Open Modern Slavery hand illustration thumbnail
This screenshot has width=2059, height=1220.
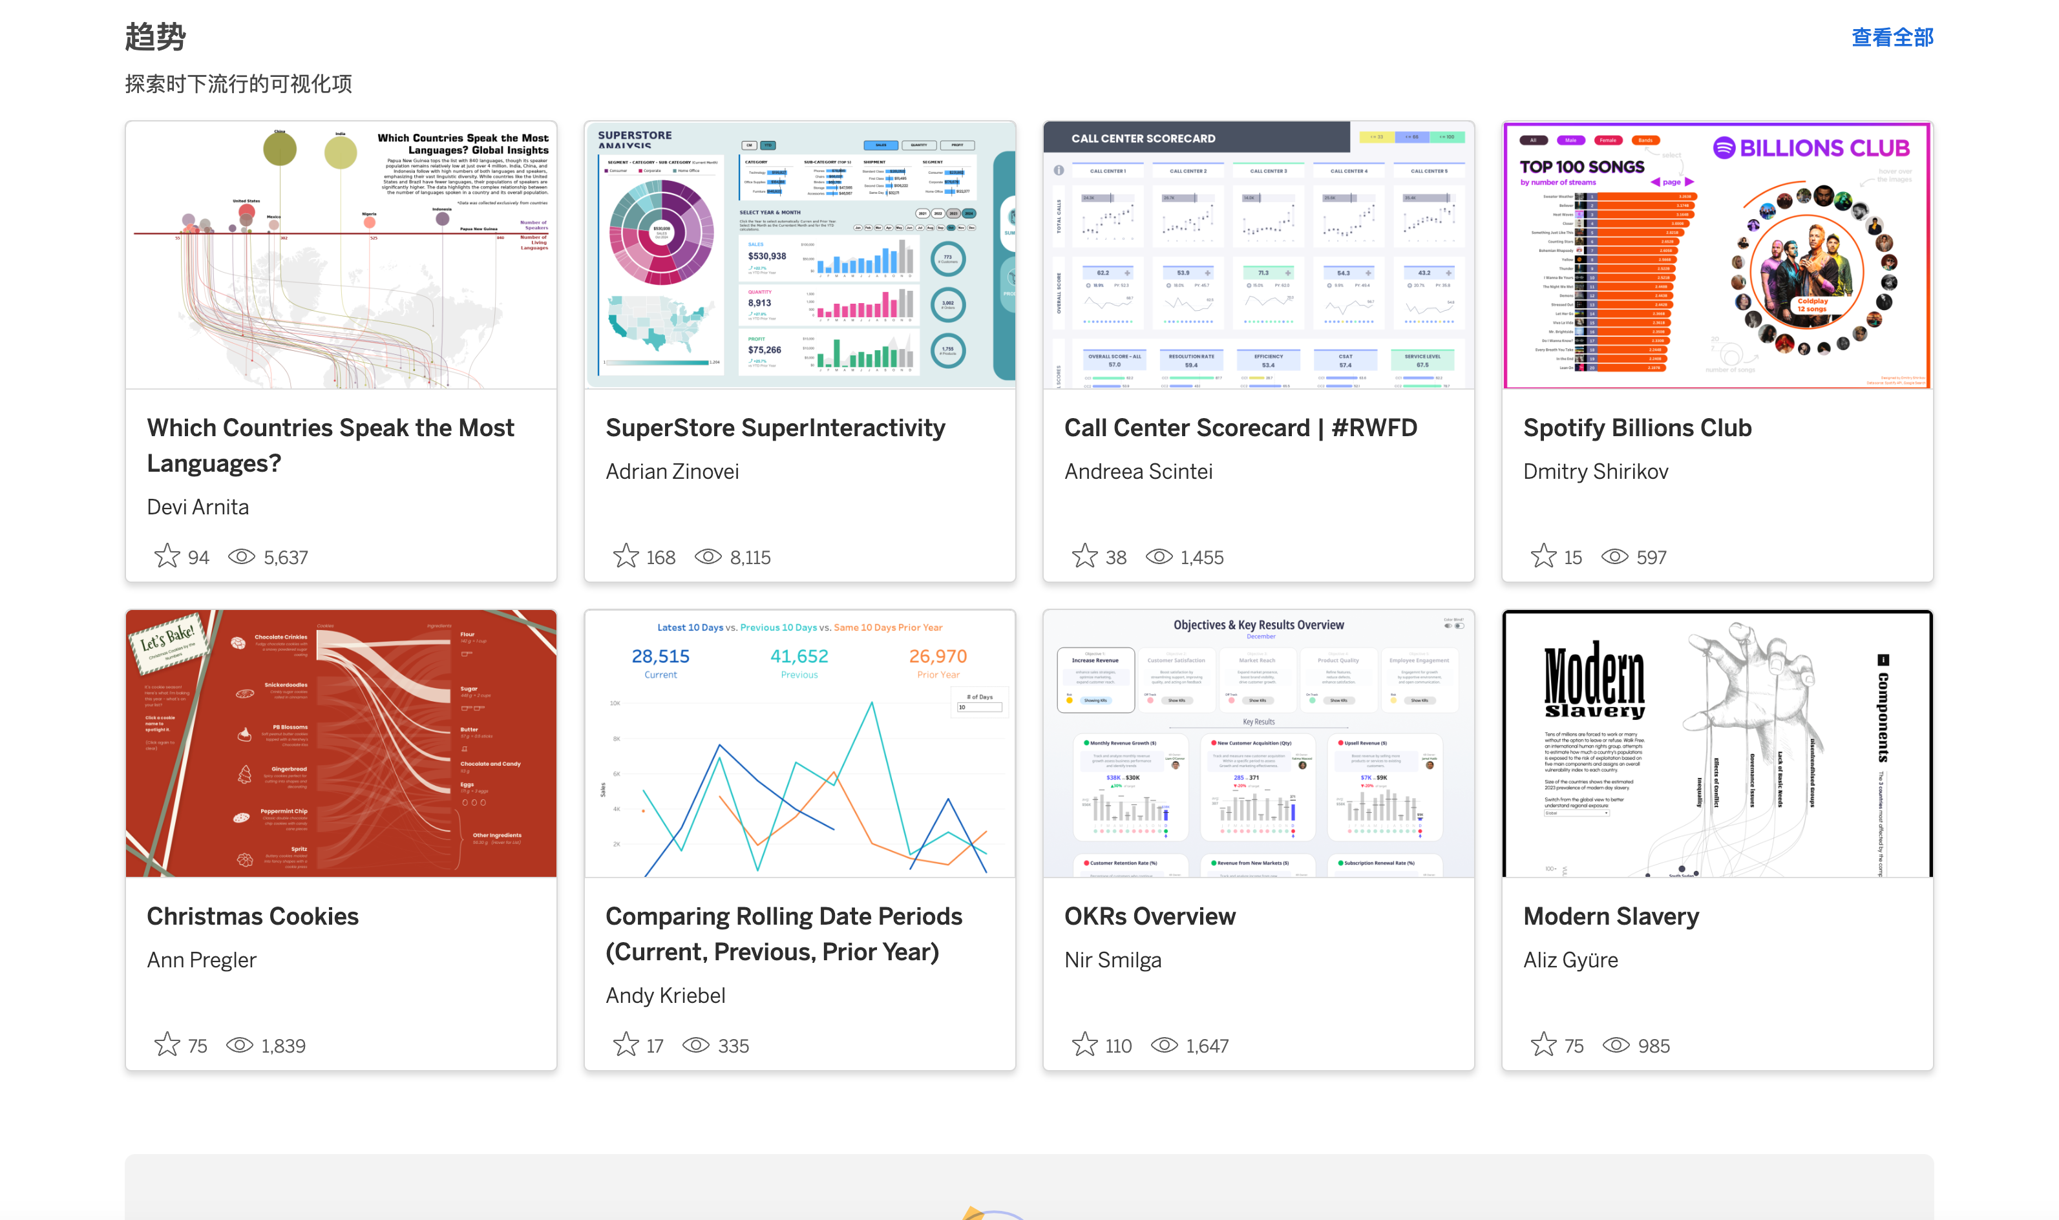(x=1717, y=743)
